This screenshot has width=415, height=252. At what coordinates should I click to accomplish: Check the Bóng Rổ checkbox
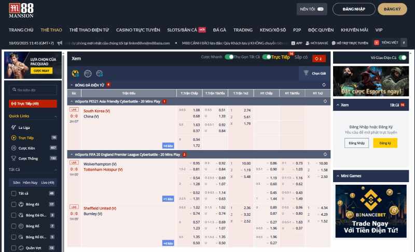[x=13, y=226]
